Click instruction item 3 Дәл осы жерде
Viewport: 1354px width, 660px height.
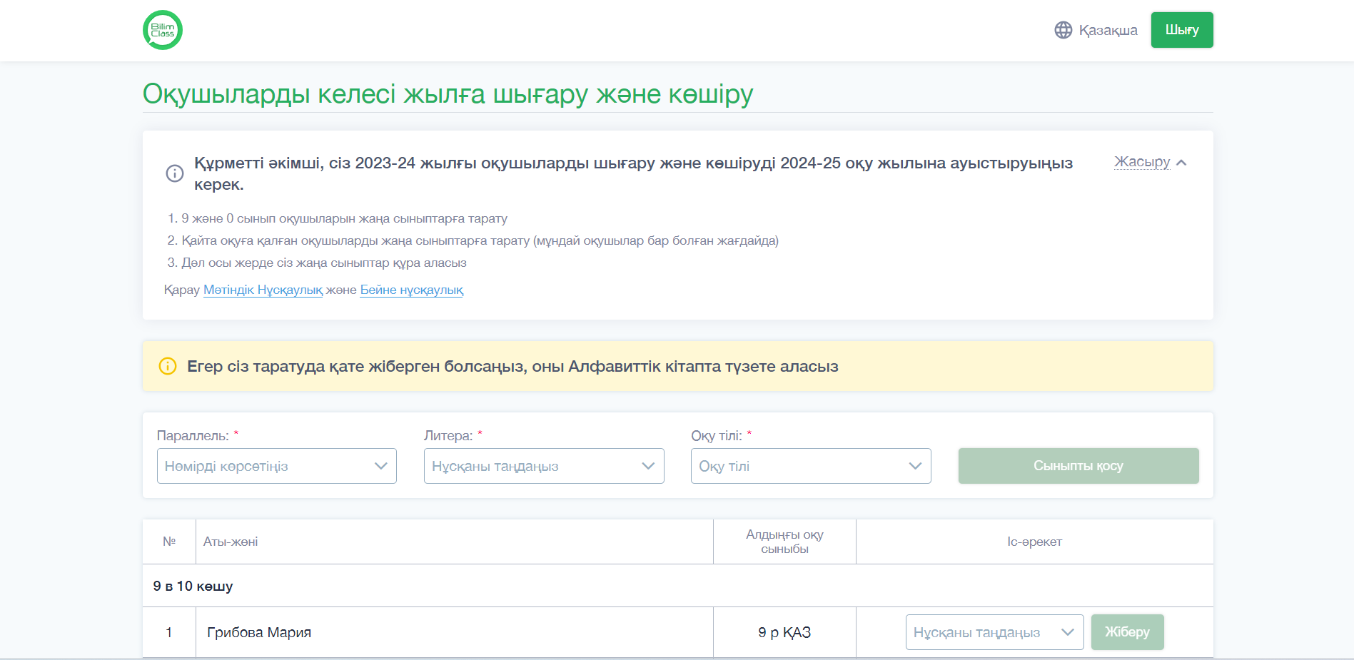point(324,263)
